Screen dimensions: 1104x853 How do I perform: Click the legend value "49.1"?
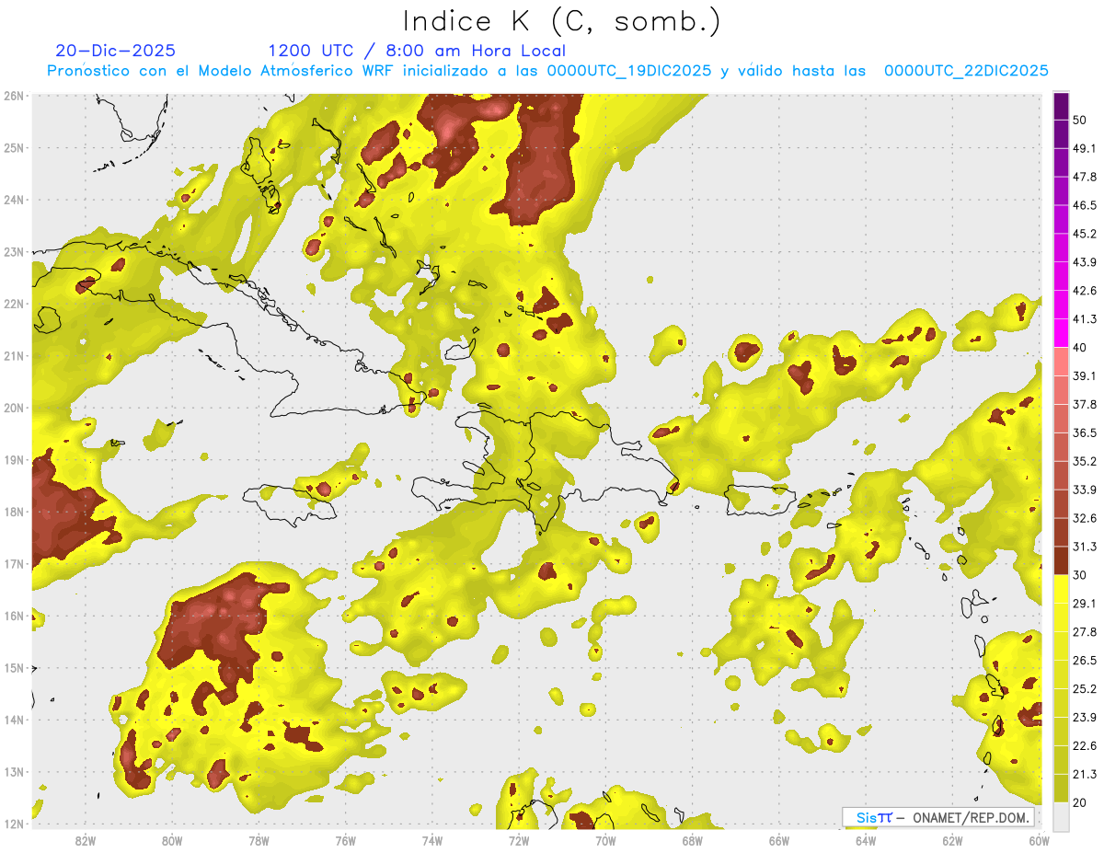[1085, 148]
